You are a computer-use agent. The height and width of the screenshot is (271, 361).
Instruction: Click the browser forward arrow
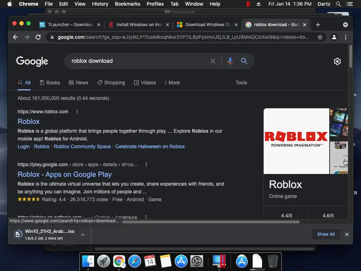(x=27, y=37)
